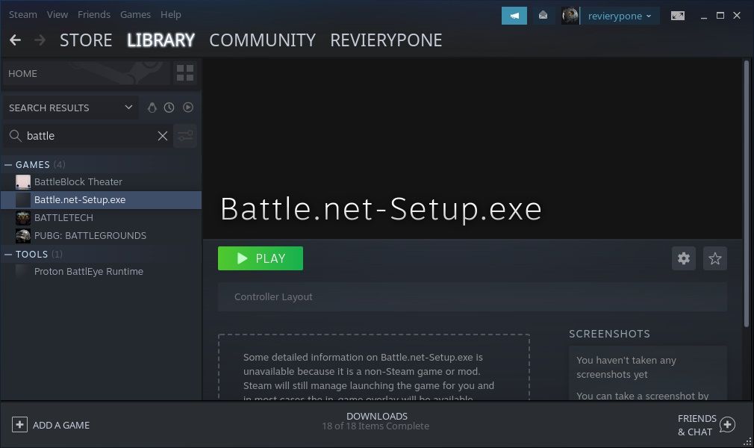Viewport: 754px width, 448px height.
Task: Launch Battle.net-Setup.exe with PLAY button
Action: (260, 258)
